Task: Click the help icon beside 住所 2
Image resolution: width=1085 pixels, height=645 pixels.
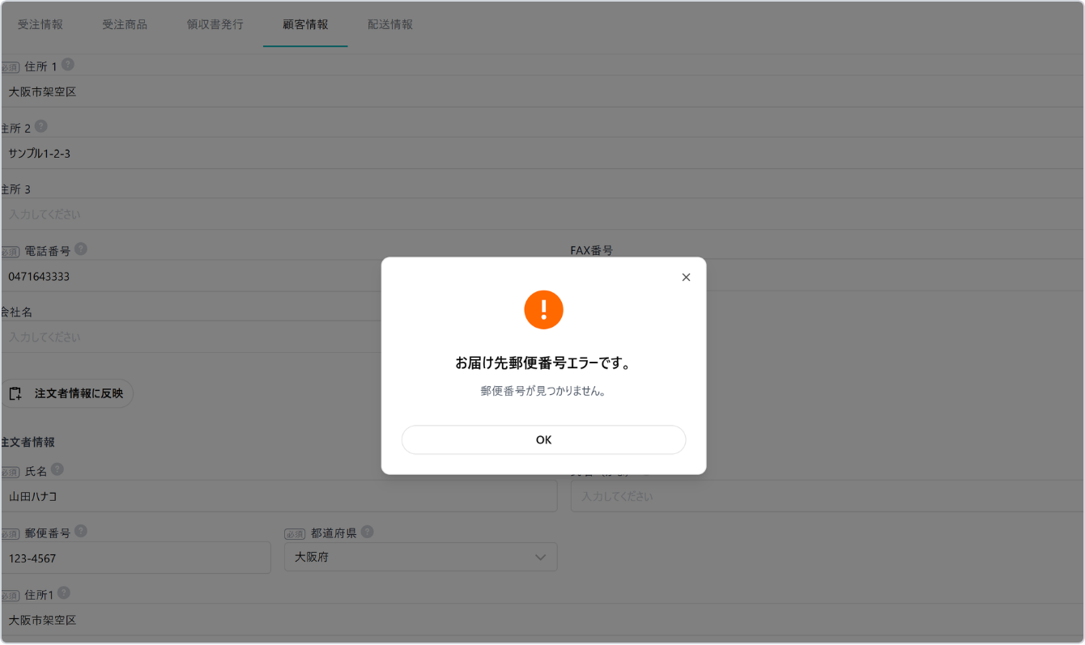Action: (41, 126)
